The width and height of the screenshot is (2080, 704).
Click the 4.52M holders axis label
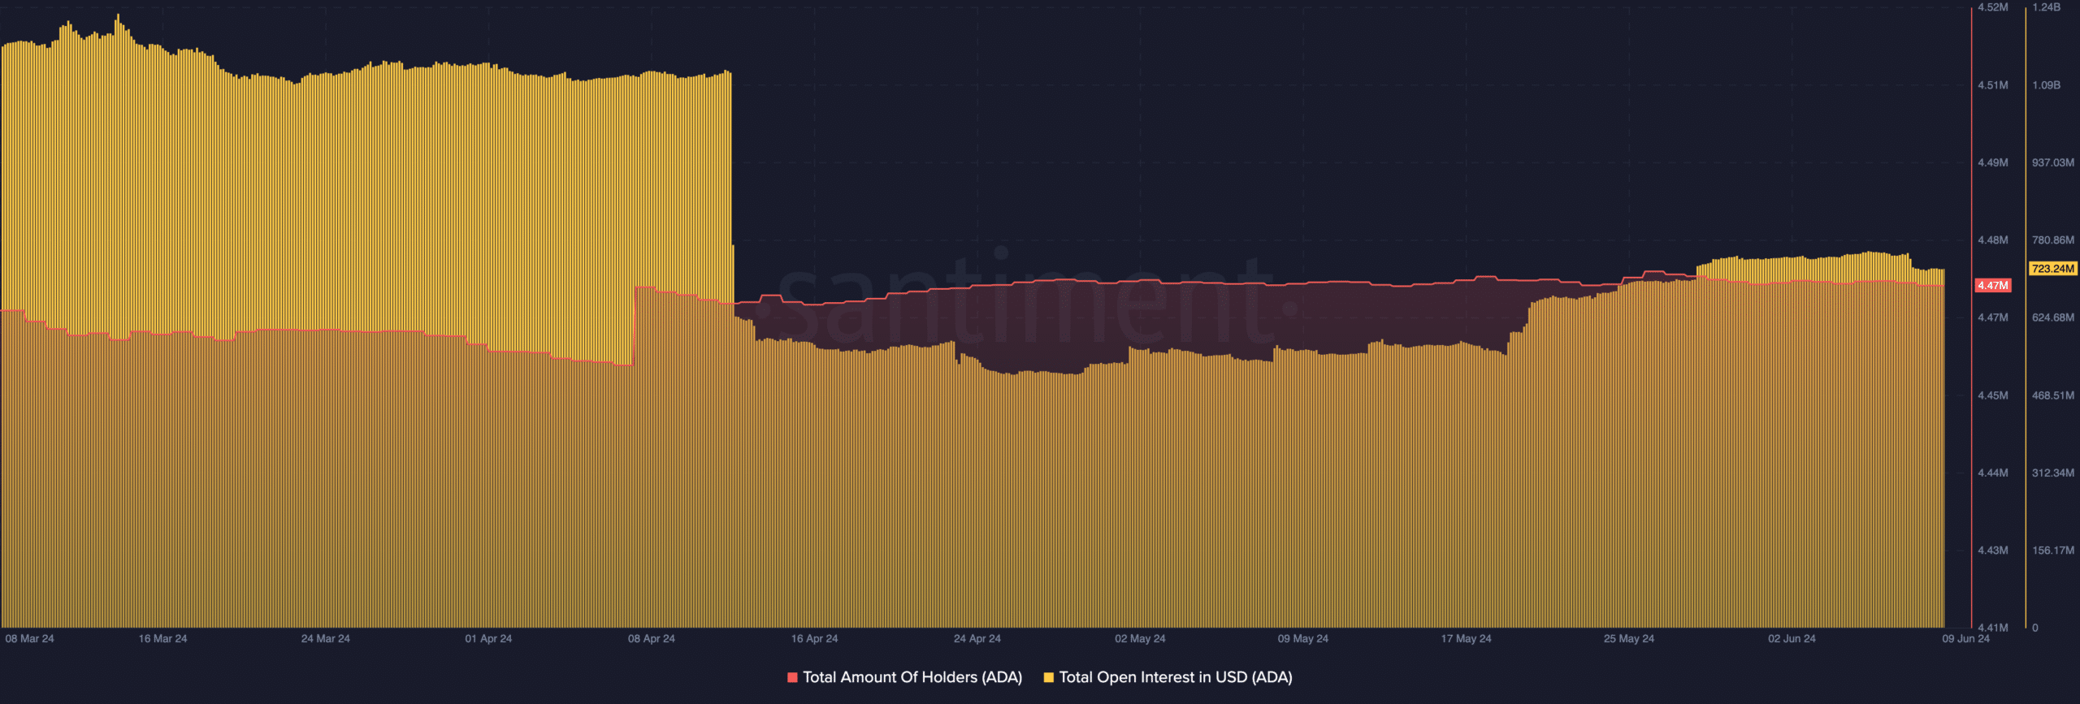[1992, 7]
